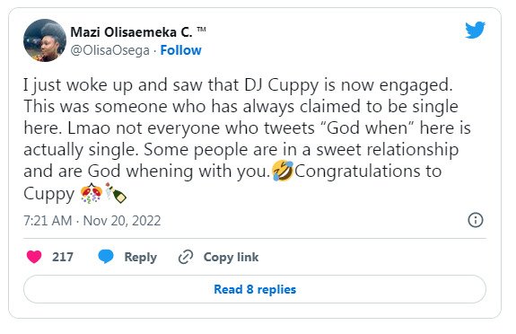Click the 217 likes count
The image size is (516, 334).
click(x=63, y=257)
